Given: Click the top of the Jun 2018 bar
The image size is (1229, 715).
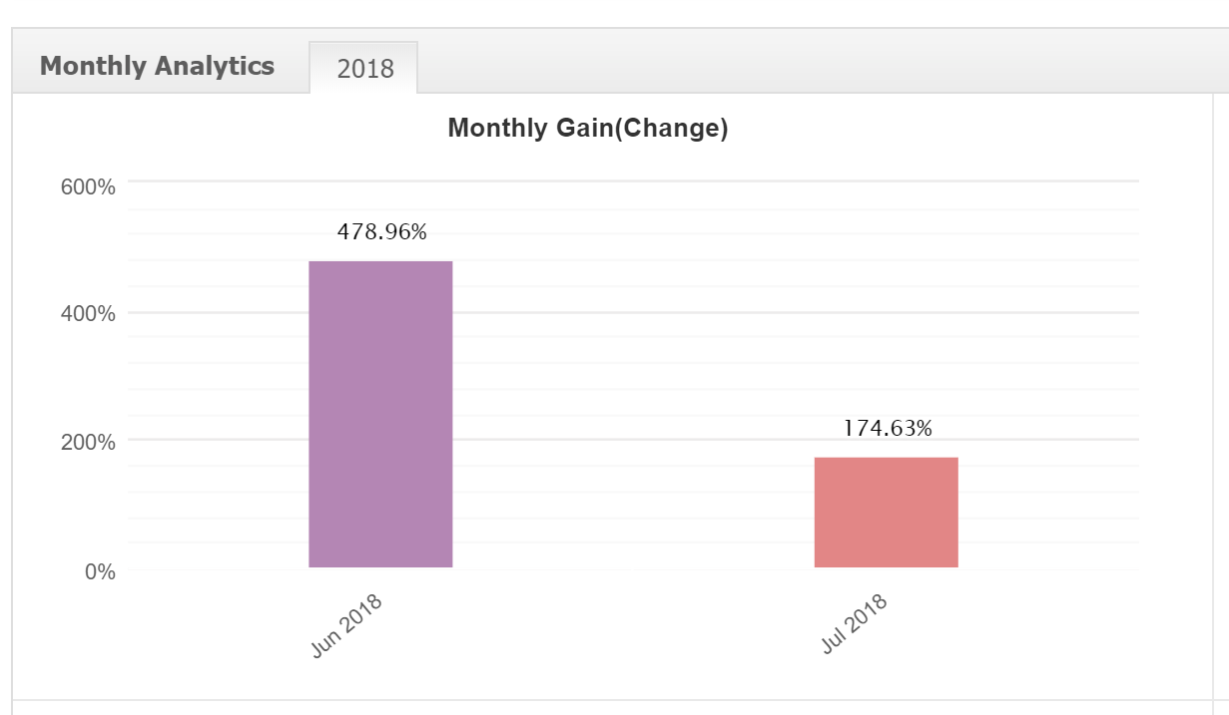Looking at the screenshot, I should click(380, 264).
